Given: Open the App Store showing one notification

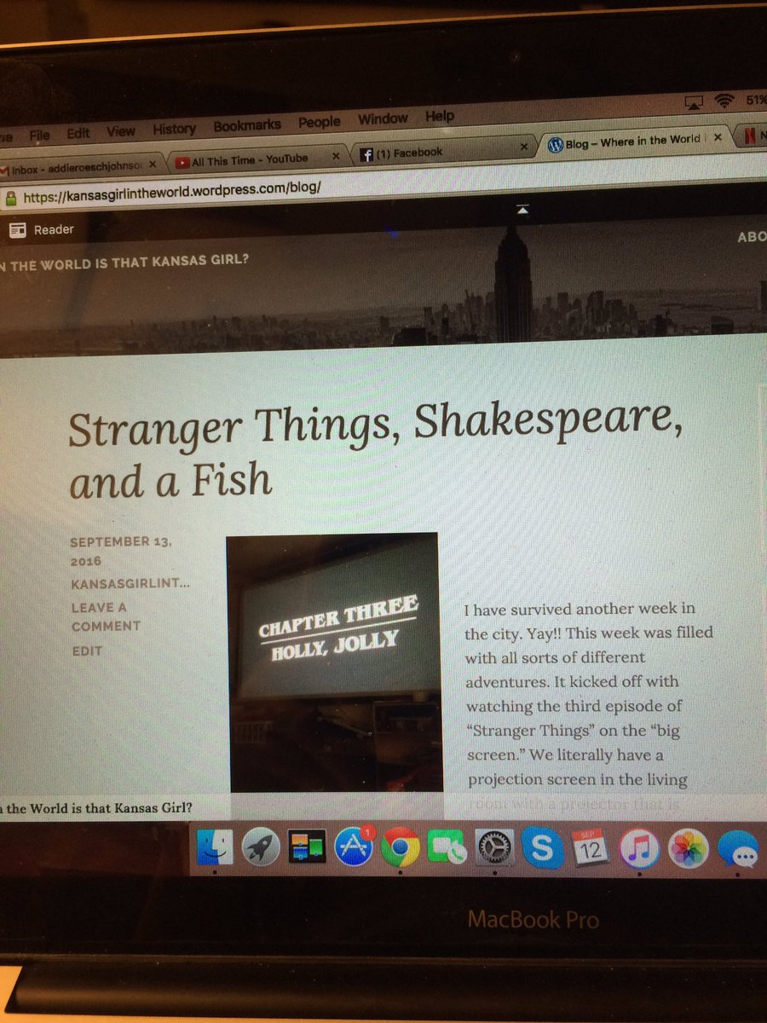Looking at the screenshot, I should coord(355,846).
